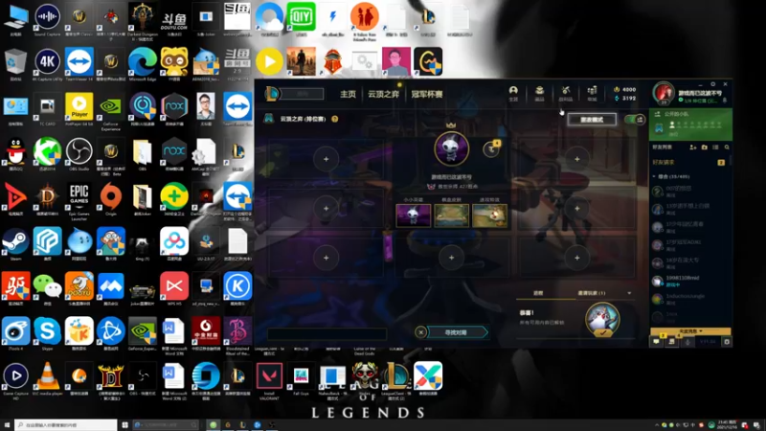The image size is (766, 431).
Task: Select the 邀请玩家 (1) tab
Action: pyautogui.click(x=592, y=293)
